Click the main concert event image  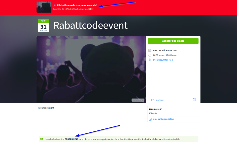click(91, 69)
